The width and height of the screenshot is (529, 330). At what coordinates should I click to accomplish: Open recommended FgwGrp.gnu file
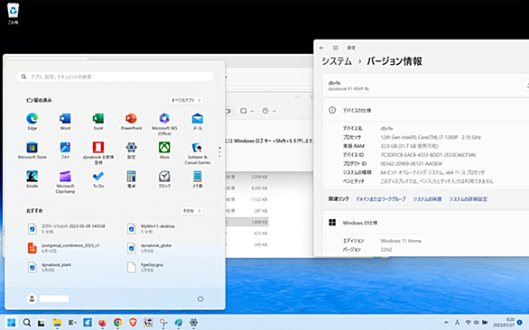coord(145,267)
